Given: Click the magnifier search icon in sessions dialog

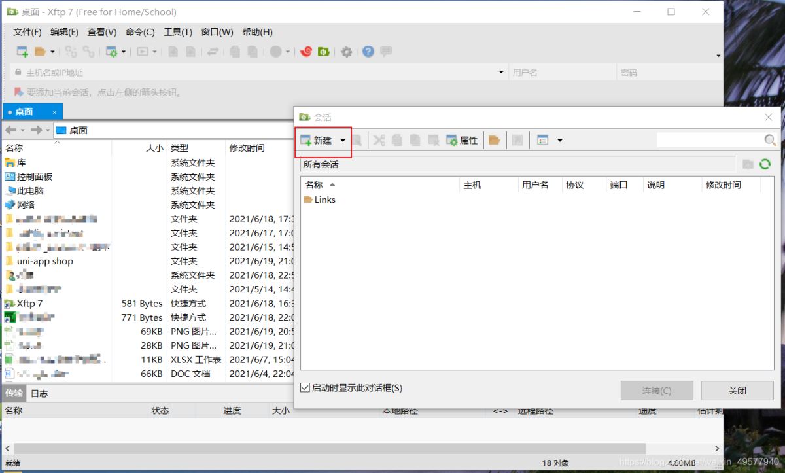Looking at the screenshot, I should pyautogui.click(x=770, y=140).
